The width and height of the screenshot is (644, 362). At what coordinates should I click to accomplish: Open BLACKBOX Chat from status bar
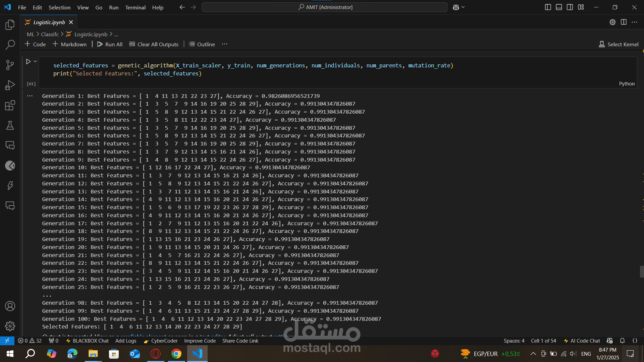coord(87,341)
